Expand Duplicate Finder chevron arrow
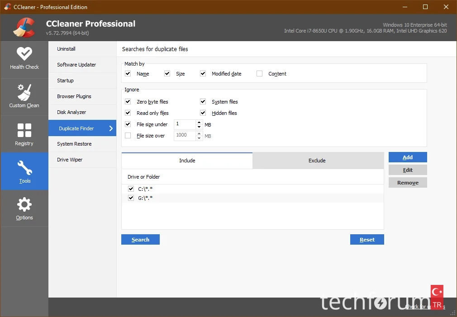 111,128
